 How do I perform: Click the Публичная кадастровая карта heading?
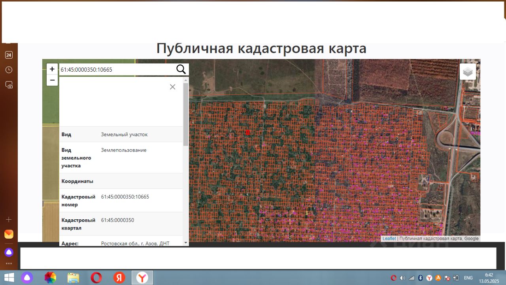(x=261, y=48)
